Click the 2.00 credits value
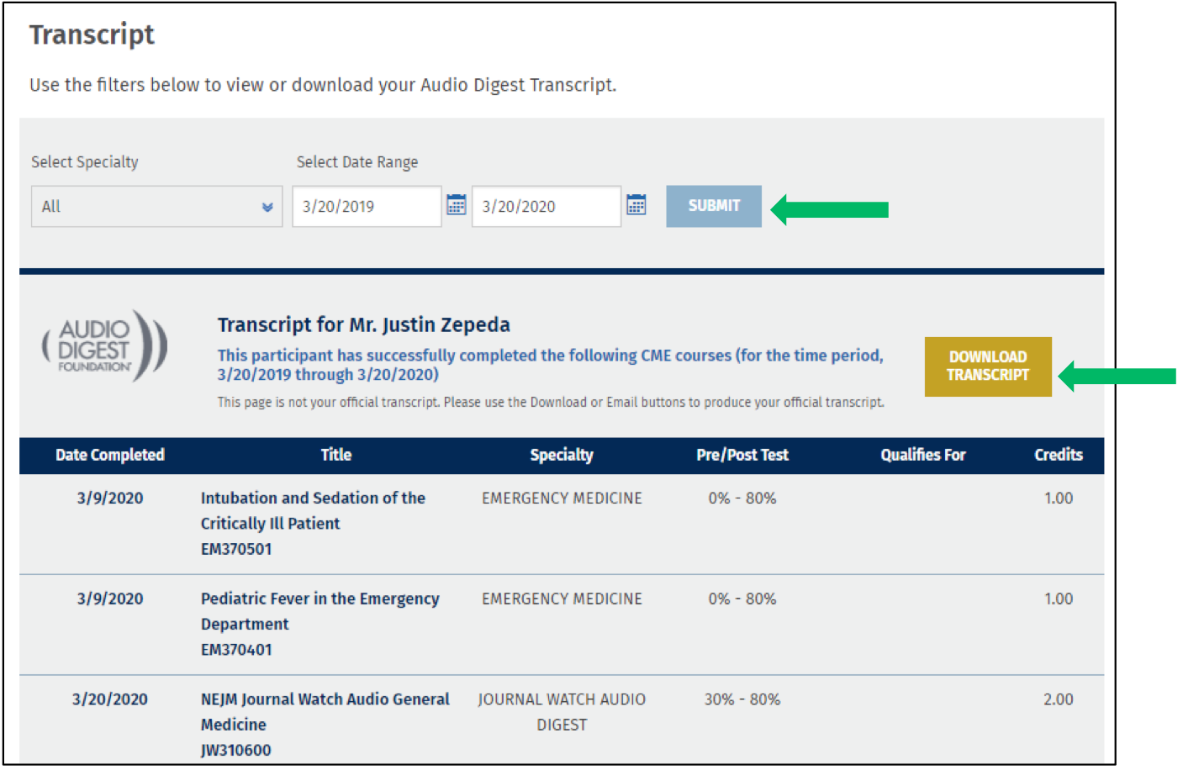This screenshot has height=770, width=1183. [x=1059, y=699]
